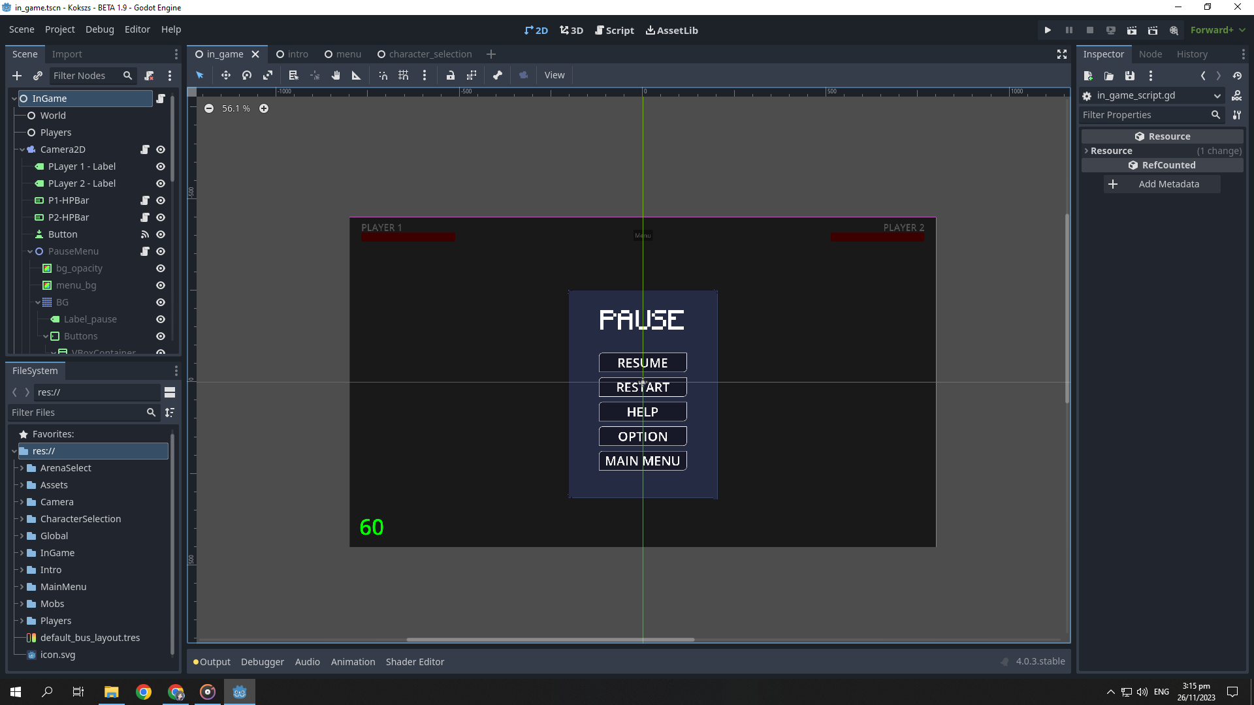Run the project with play button

(x=1048, y=30)
